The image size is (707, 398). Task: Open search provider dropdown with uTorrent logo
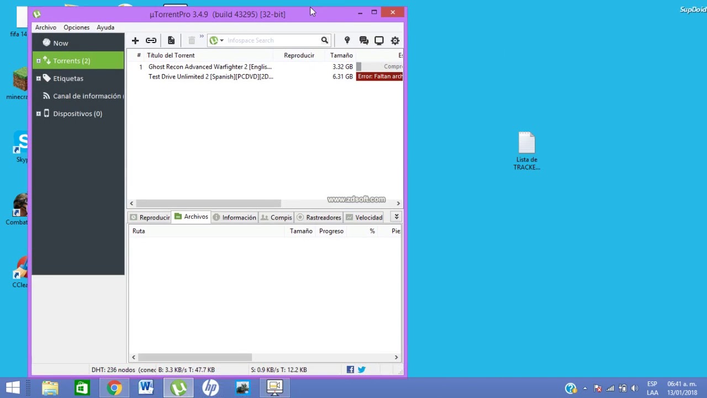click(x=217, y=40)
